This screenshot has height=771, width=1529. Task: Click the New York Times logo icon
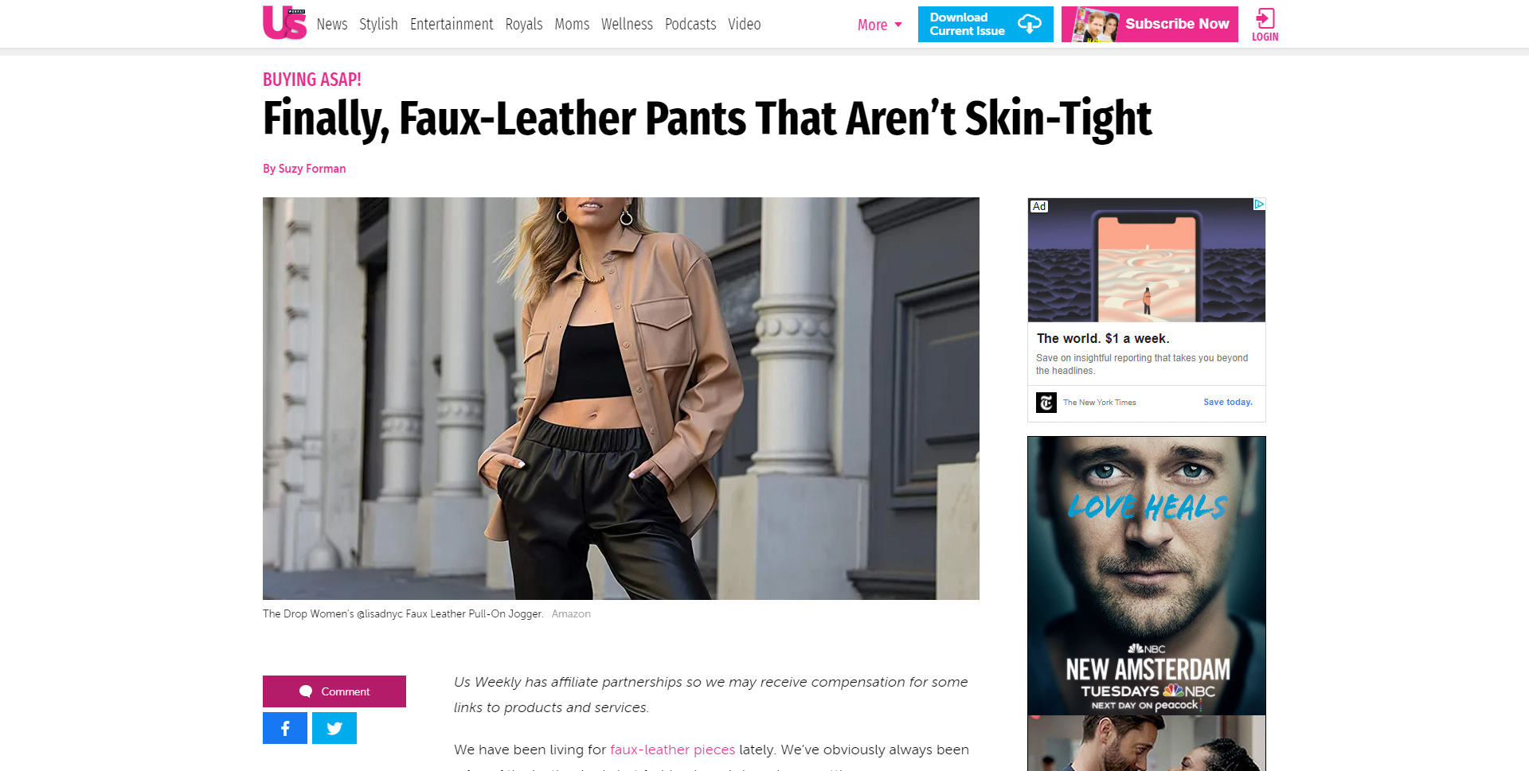[x=1046, y=403]
